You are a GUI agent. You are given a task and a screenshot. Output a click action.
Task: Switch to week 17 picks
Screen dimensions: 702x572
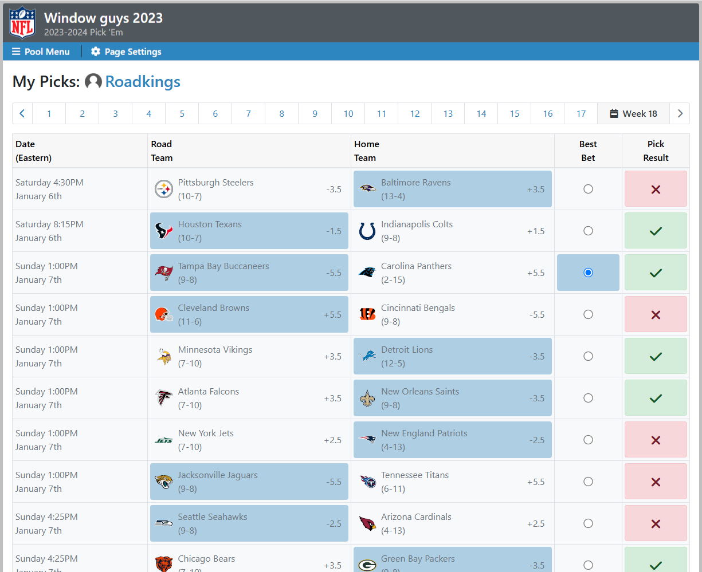[581, 113]
